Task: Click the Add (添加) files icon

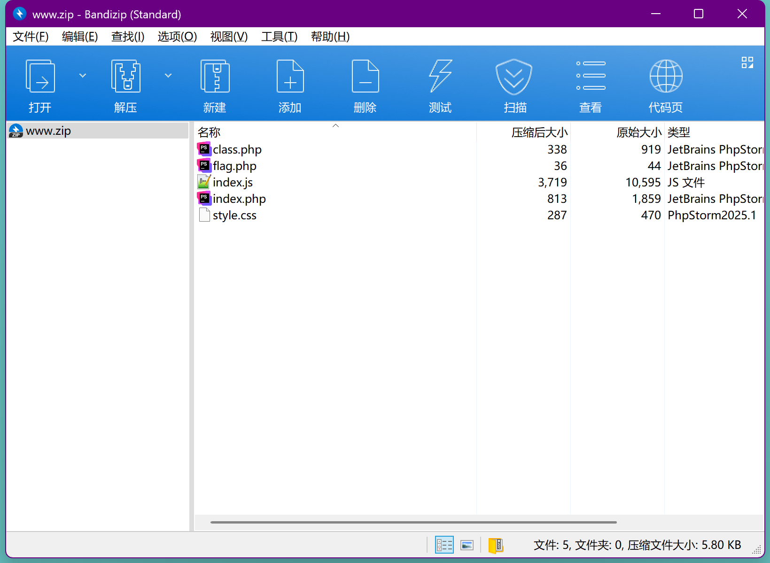Action: pyautogui.click(x=290, y=77)
